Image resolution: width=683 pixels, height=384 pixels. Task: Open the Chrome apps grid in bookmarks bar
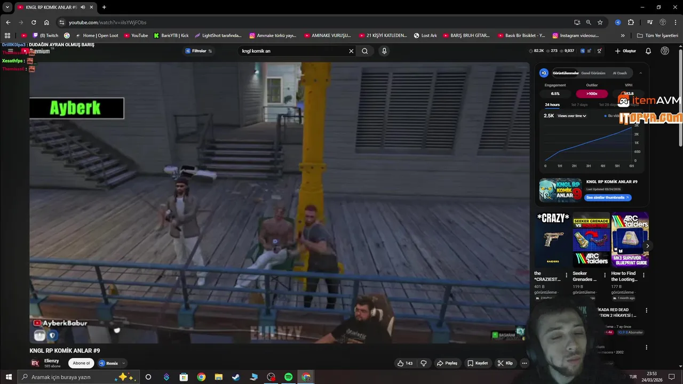coord(7,36)
